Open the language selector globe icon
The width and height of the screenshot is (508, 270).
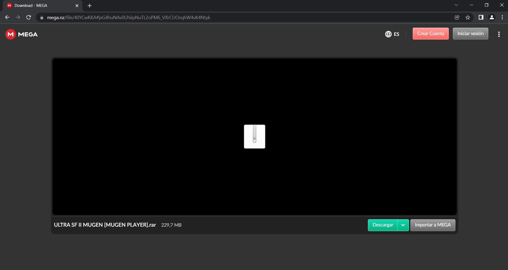(388, 34)
